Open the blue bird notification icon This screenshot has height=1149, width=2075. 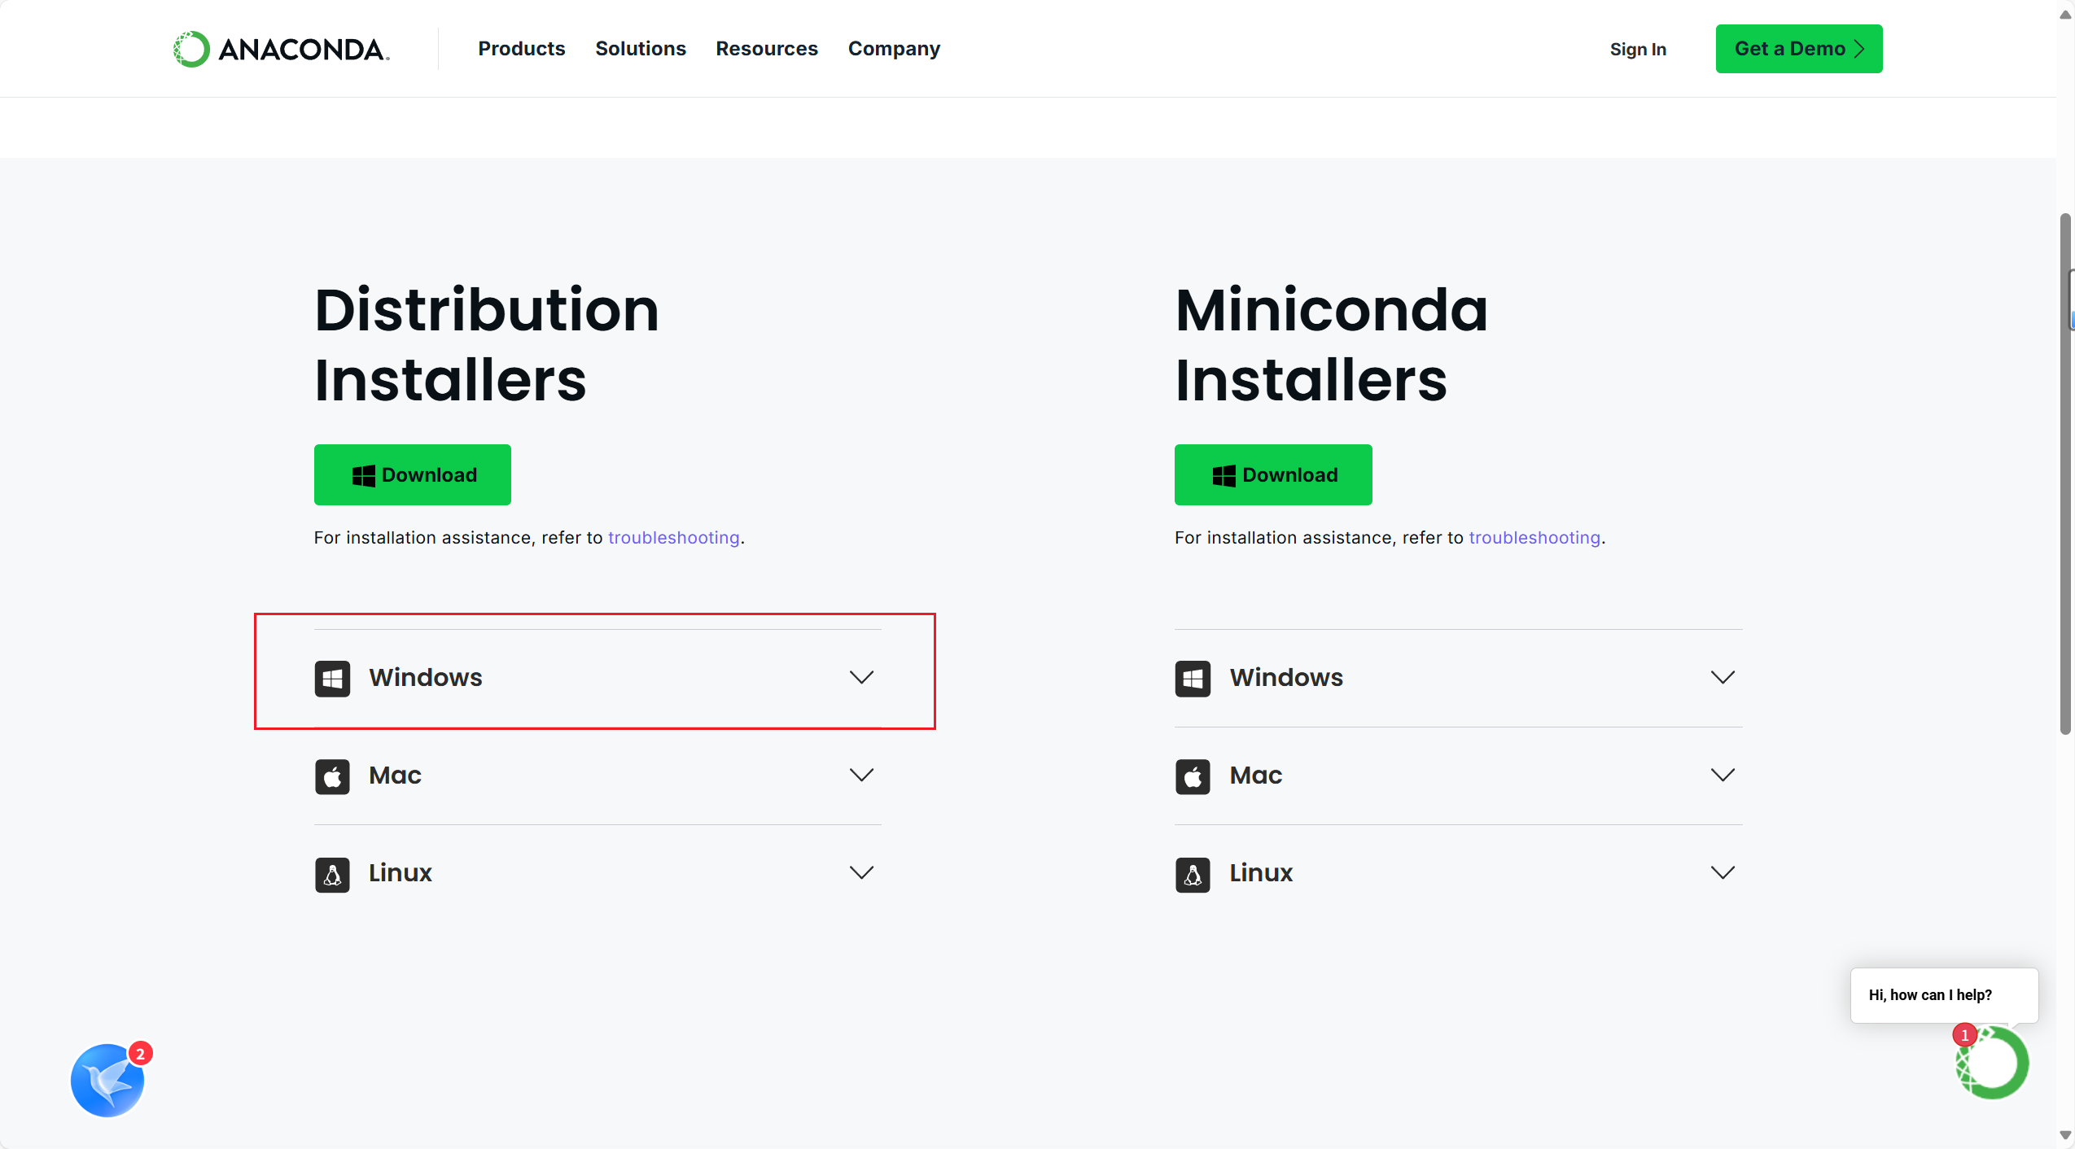click(107, 1080)
